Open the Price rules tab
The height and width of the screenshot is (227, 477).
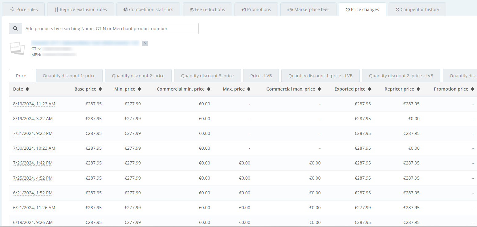[24, 10]
